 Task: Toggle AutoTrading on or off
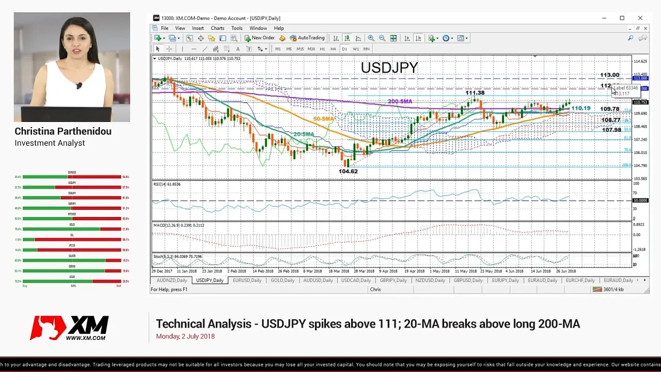tap(307, 38)
